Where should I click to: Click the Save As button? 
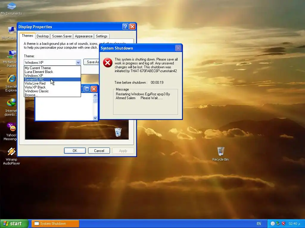(91, 62)
